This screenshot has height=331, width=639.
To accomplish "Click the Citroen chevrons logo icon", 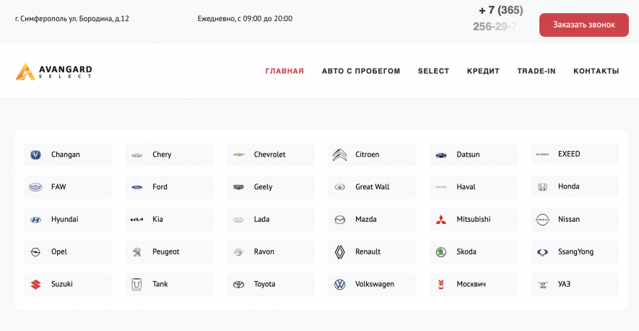I will tap(339, 155).
